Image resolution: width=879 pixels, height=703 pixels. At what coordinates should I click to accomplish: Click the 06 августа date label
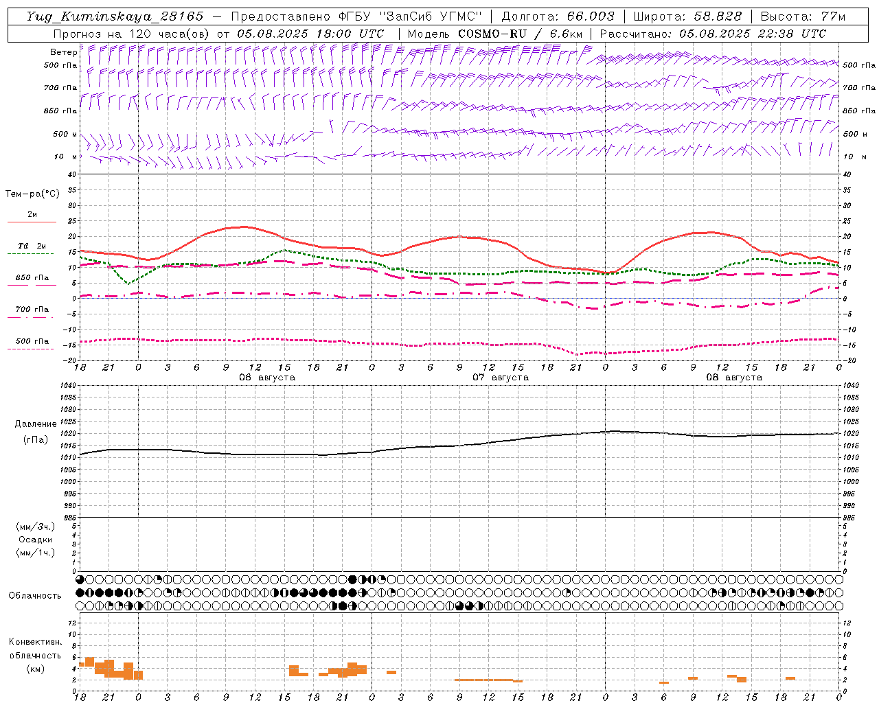point(267,378)
